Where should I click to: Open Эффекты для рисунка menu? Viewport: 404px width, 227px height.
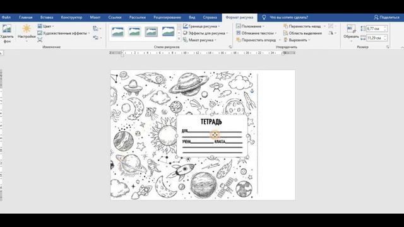pos(205,33)
